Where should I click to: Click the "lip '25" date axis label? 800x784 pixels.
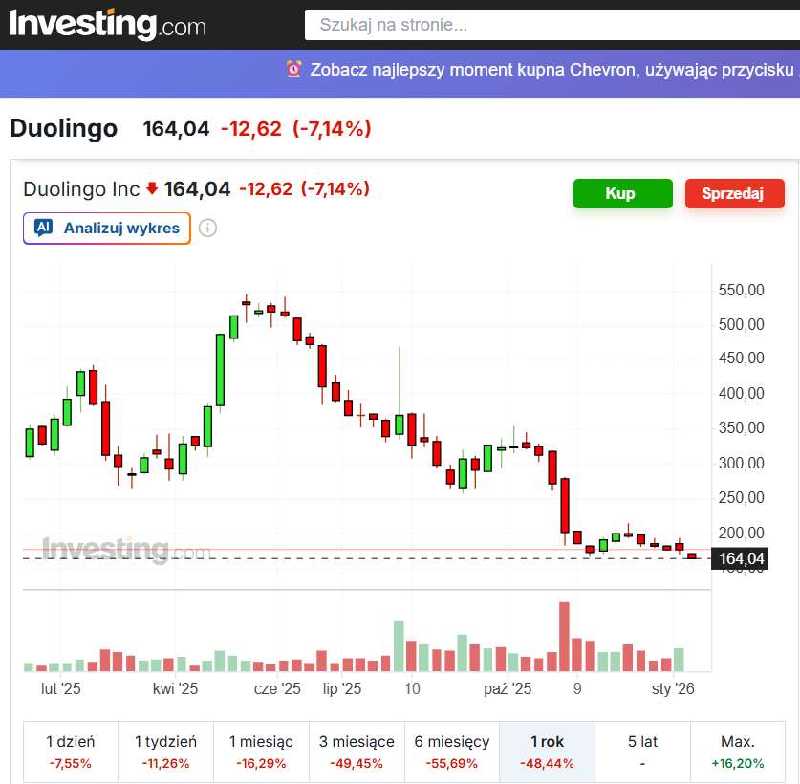pyautogui.click(x=342, y=689)
